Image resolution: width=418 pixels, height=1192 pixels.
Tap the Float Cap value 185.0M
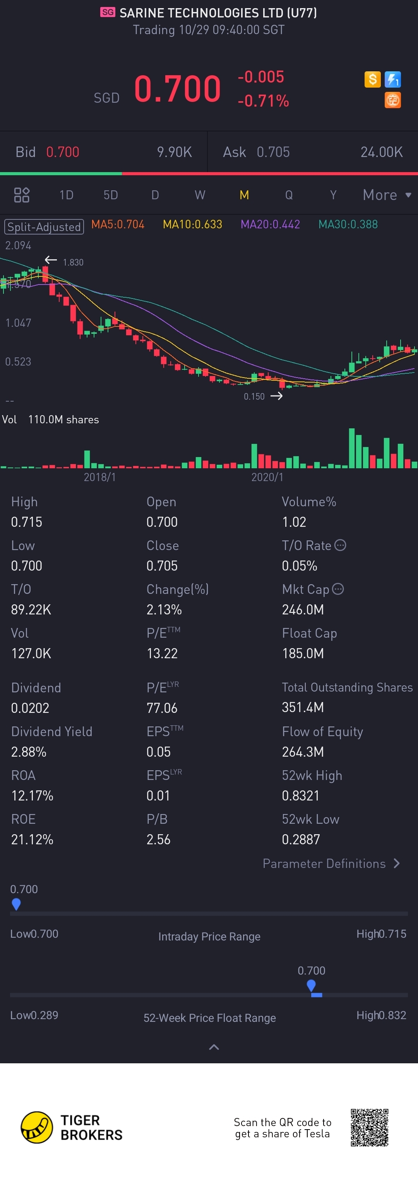303,654
